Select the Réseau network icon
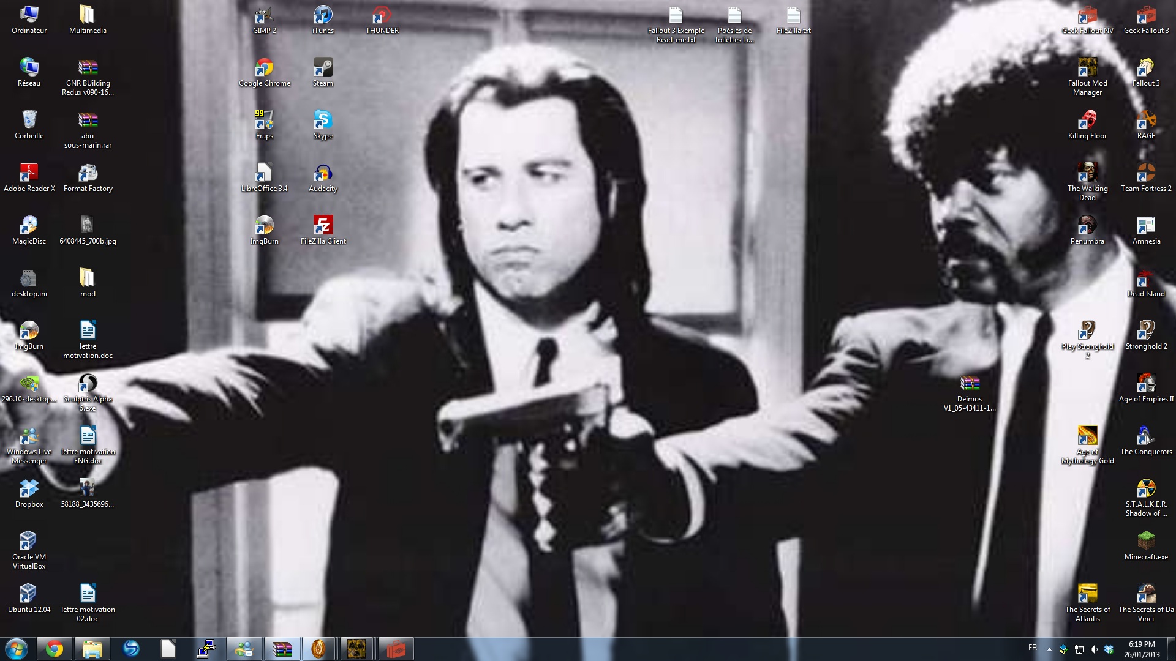 [29, 72]
